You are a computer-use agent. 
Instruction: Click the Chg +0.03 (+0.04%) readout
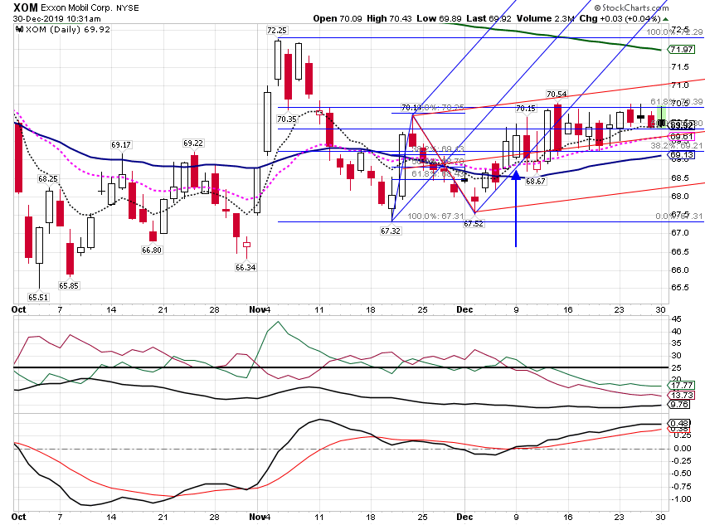620,18
